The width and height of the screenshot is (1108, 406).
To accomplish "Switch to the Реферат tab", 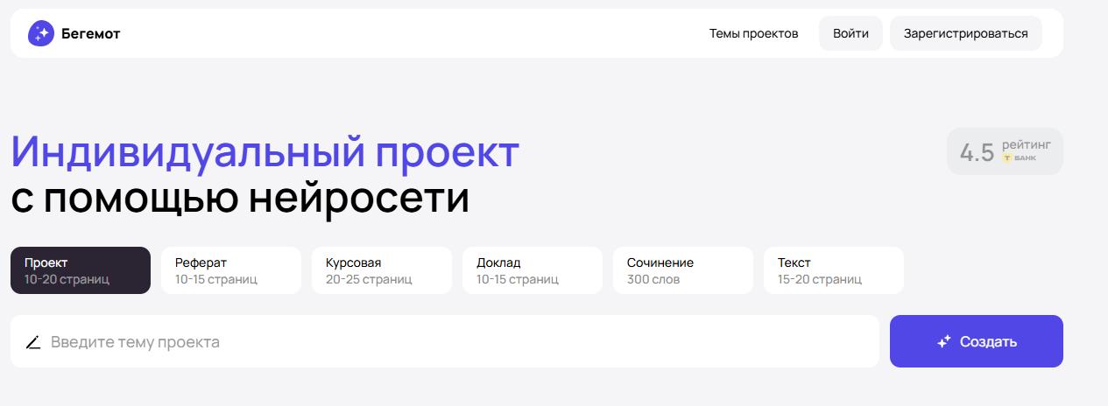I will 230,270.
